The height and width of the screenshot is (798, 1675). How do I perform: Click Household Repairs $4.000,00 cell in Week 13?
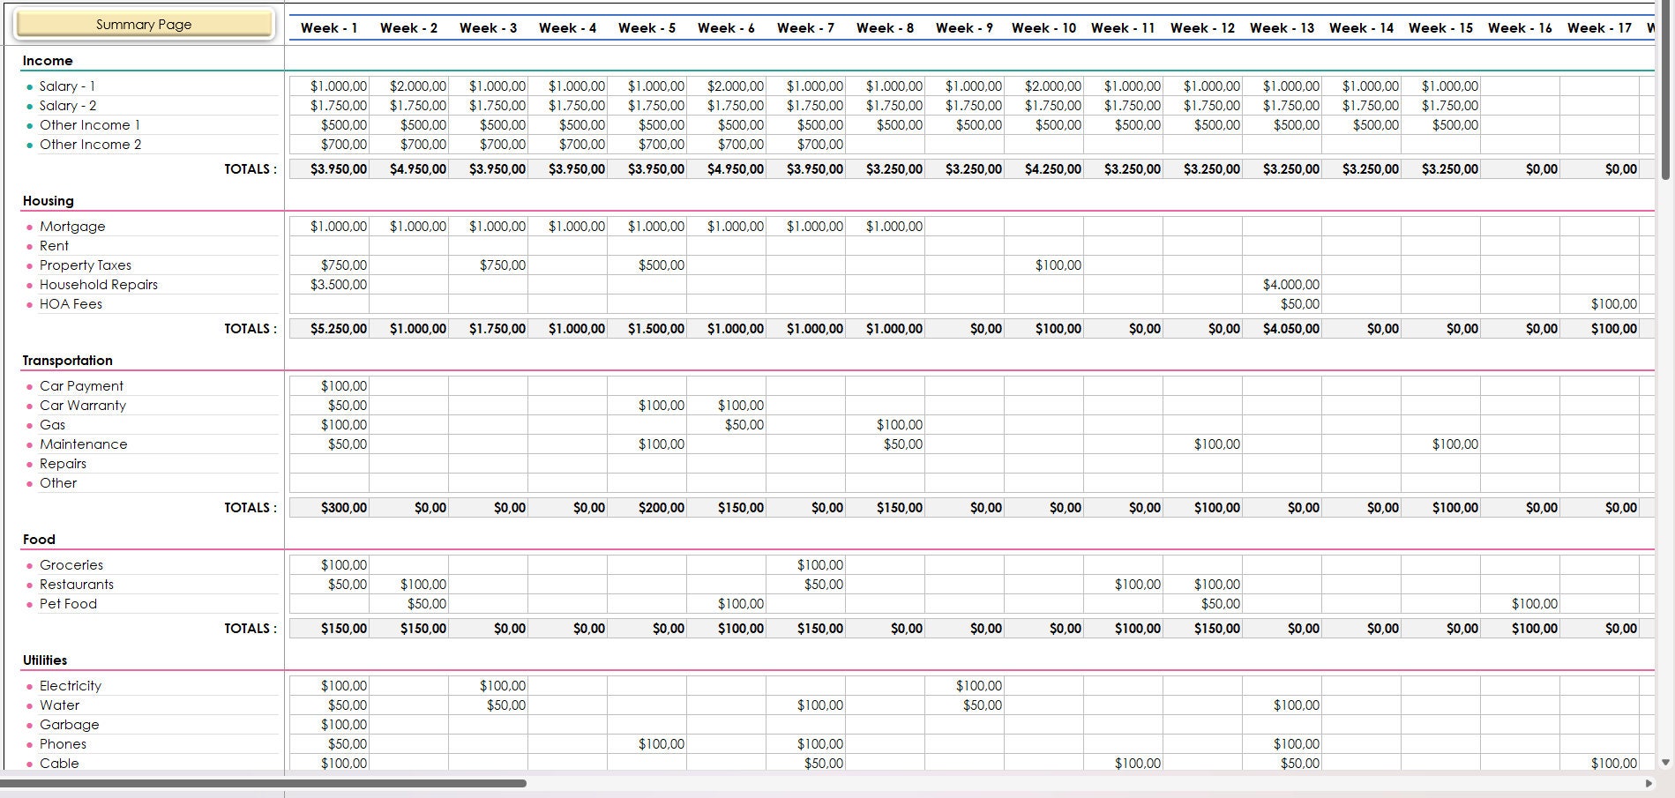click(1282, 285)
